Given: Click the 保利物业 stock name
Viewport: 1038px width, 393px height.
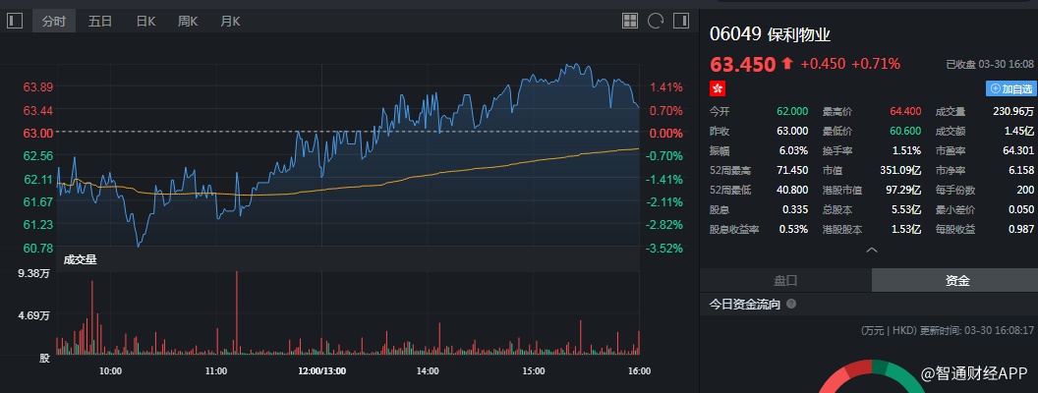Looking at the screenshot, I should (798, 34).
